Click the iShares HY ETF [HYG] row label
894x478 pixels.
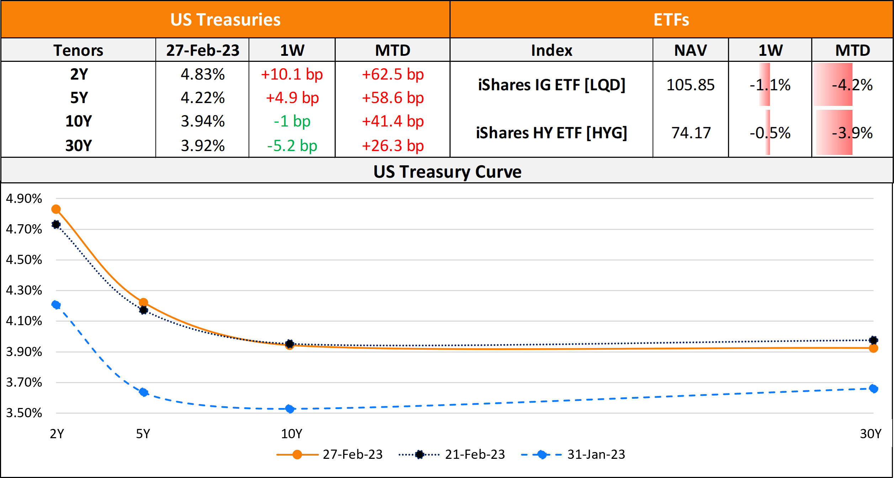tap(552, 133)
